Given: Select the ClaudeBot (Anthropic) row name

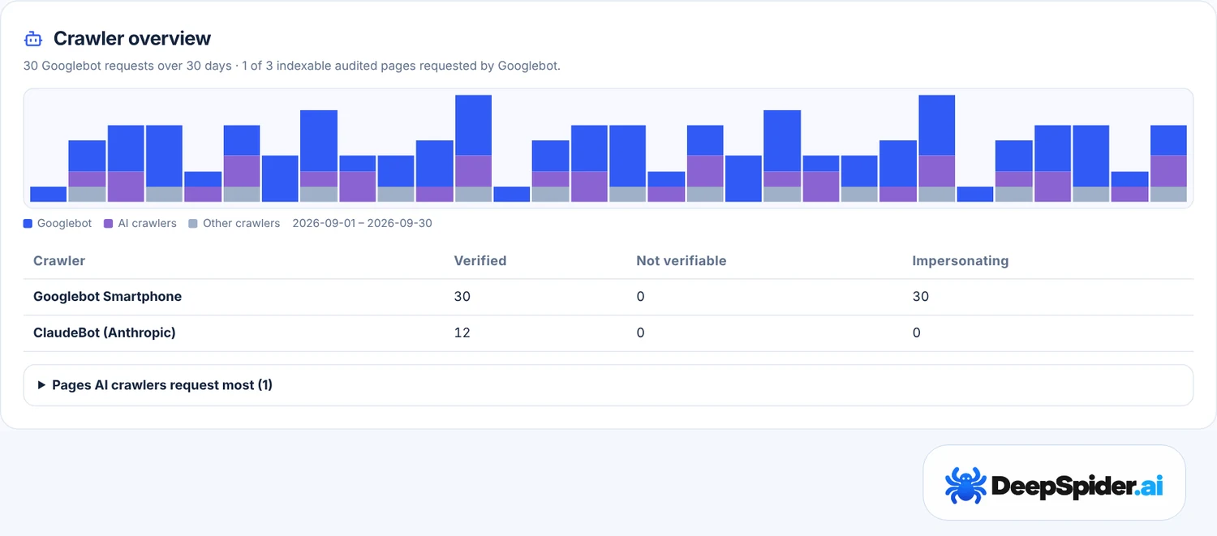Looking at the screenshot, I should click(x=105, y=332).
